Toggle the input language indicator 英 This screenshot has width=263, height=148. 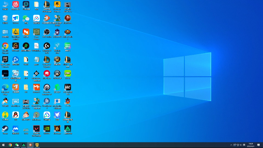[244, 145]
